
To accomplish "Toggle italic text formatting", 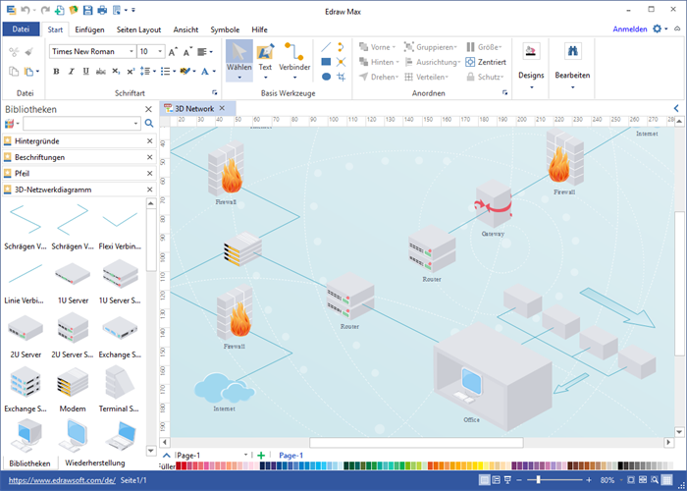I will (71, 72).
